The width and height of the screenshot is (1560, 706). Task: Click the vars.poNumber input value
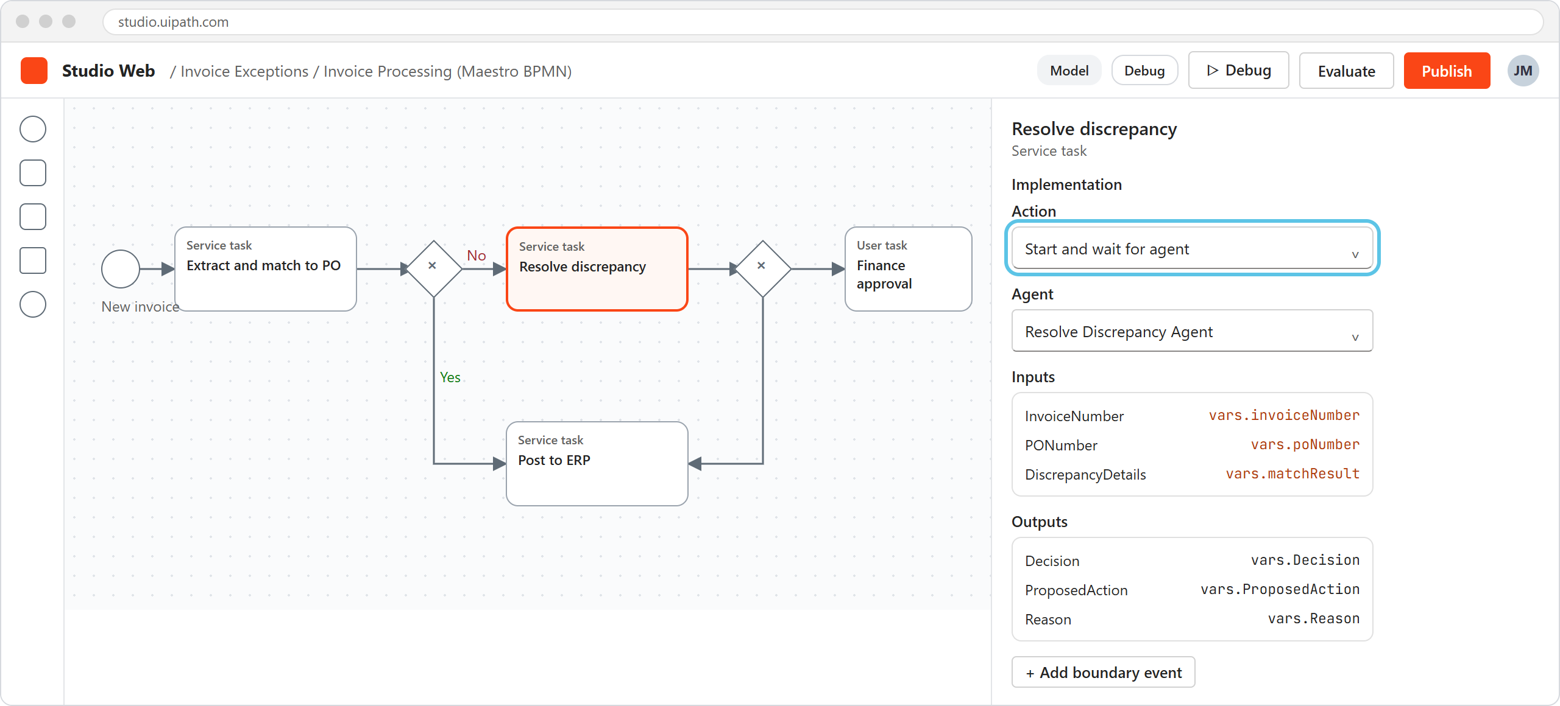[x=1305, y=444]
